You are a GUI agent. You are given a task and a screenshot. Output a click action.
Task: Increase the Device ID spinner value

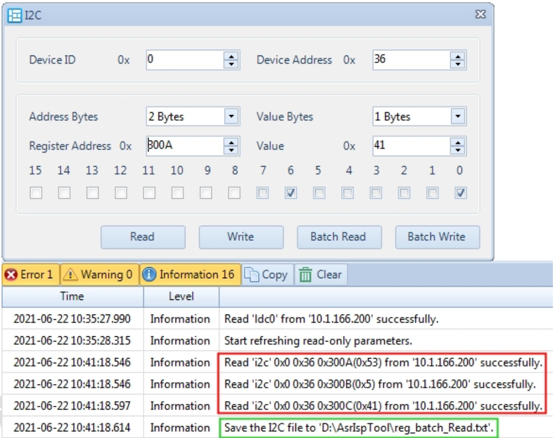(x=231, y=56)
